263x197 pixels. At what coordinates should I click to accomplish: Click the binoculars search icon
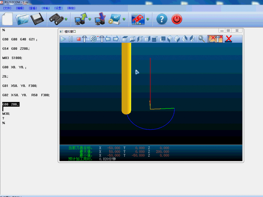pos(56,19)
